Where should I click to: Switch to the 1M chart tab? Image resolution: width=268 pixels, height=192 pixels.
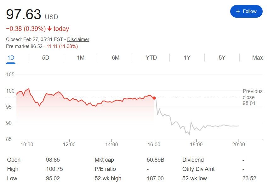click(x=81, y=58)
